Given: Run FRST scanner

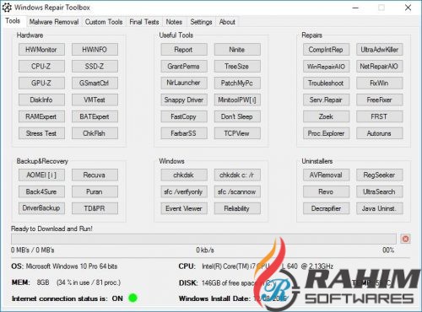Looking at the screenshot, I should pyautogui.click(x=380, y=116).
